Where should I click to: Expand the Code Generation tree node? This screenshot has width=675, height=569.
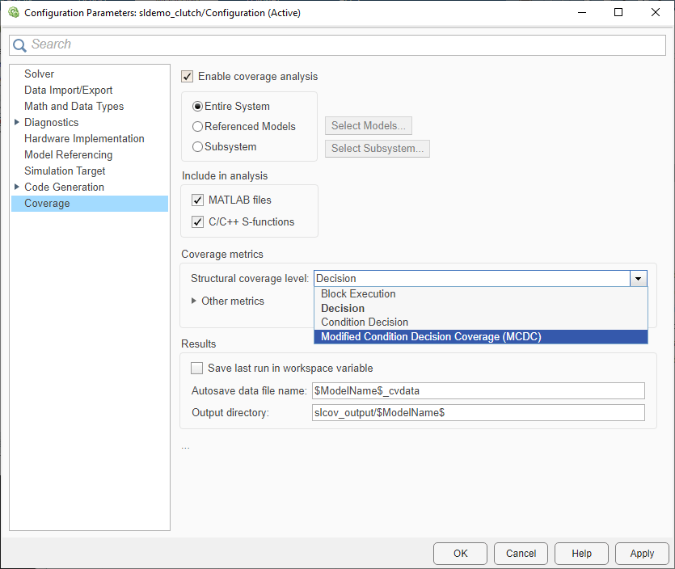[17, 188]
